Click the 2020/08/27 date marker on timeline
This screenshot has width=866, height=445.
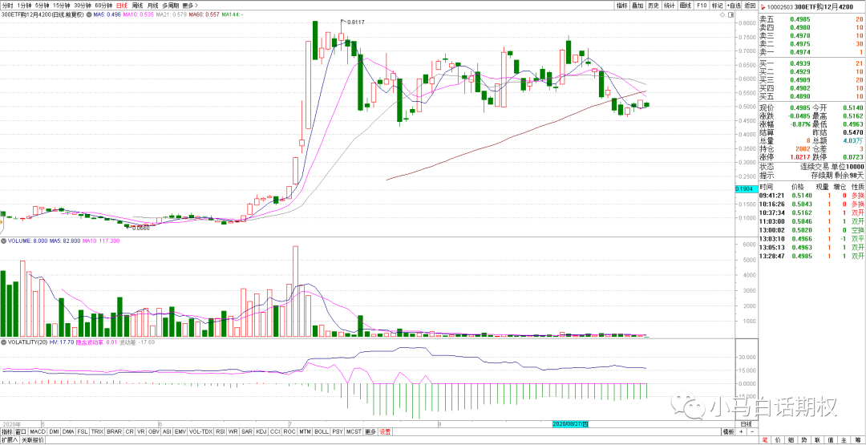(x=571, y=423)
